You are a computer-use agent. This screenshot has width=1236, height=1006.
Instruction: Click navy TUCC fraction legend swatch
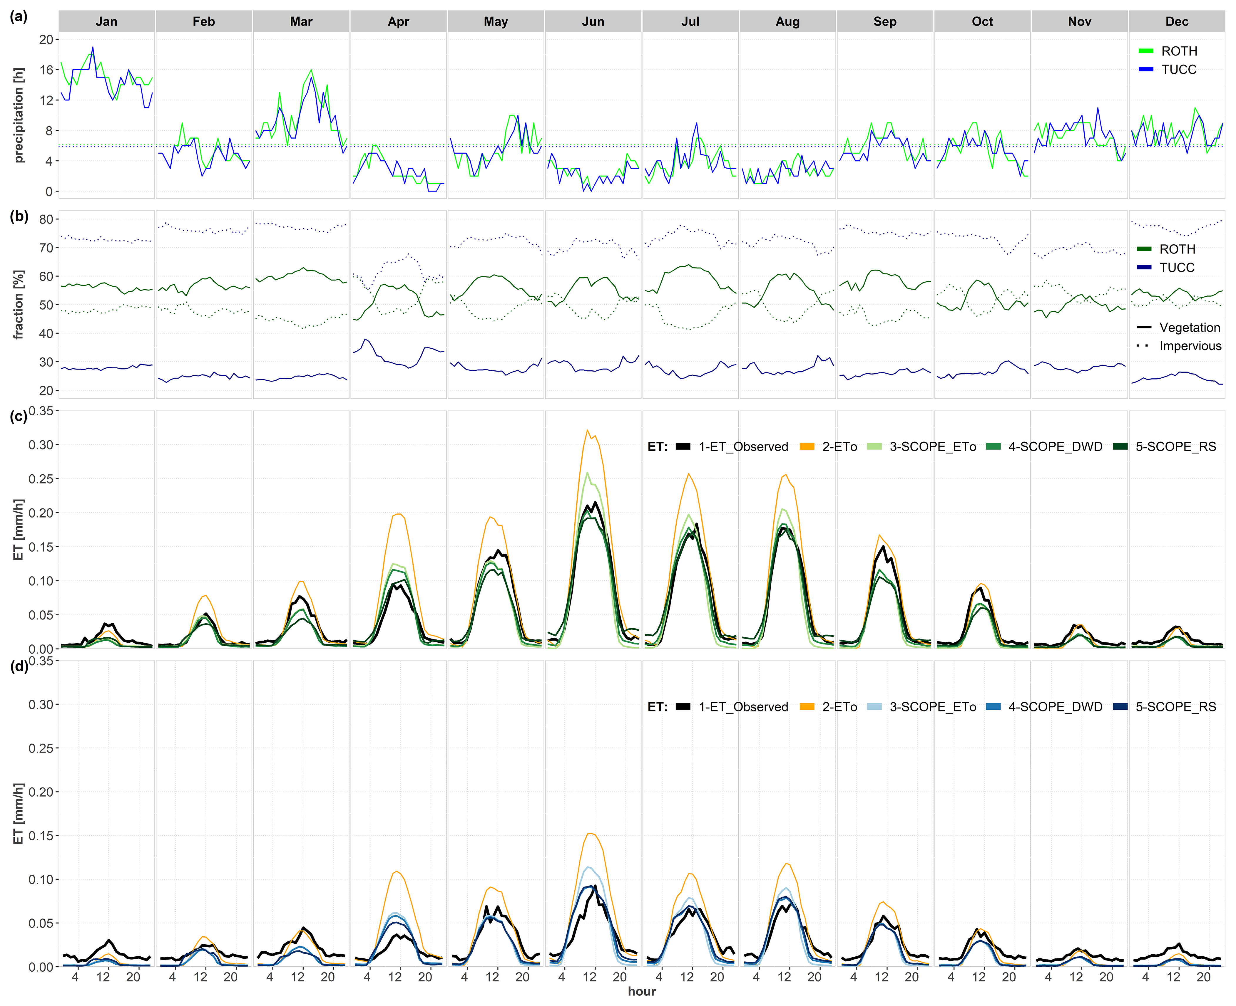pyautogui.click(x=1144, y=268)
